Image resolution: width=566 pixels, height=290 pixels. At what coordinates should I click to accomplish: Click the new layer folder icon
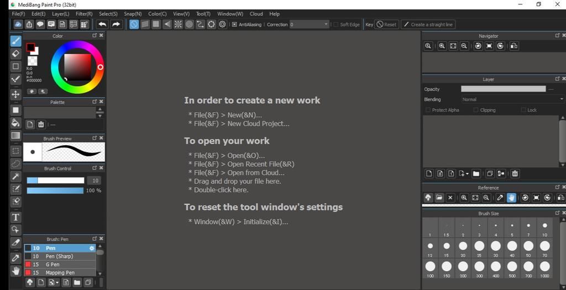tap(476, 173)
